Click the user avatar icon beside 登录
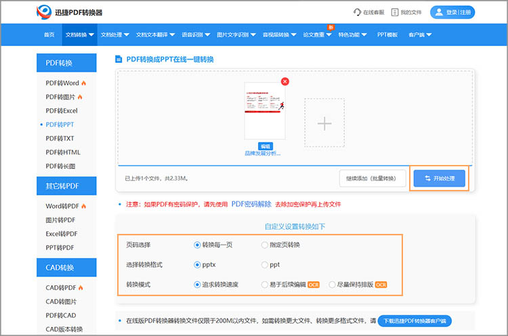Image resolution: width=508 pixels, height=336 pixels. click(x=440, y=12)
